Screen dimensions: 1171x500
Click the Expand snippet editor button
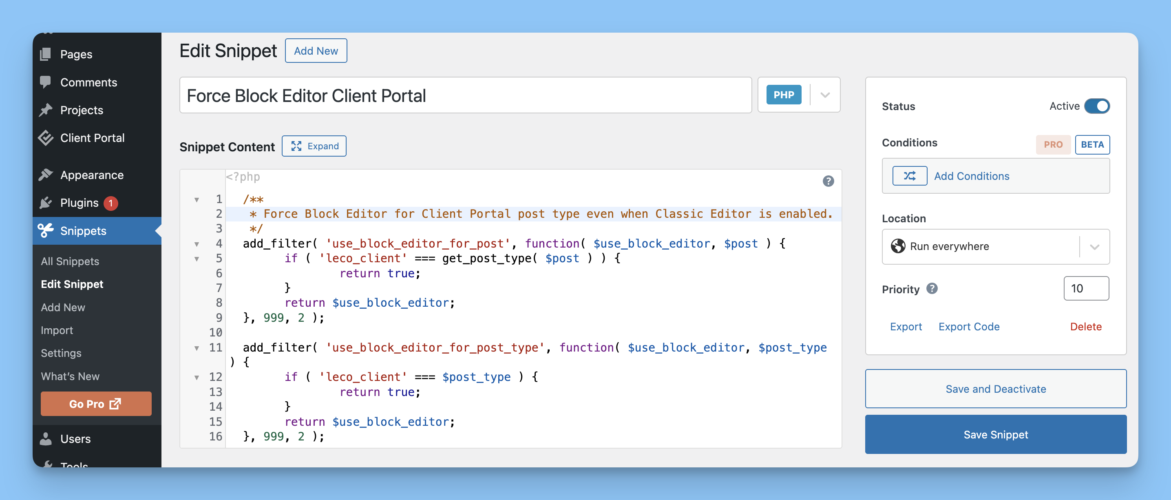314,146
